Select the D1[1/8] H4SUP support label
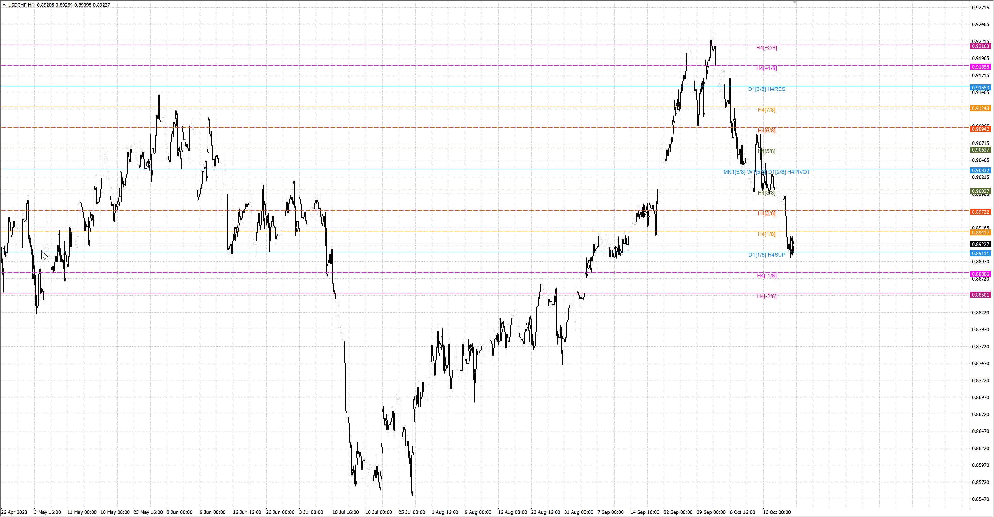Screen dimensions: 994x517 [766, 255]
